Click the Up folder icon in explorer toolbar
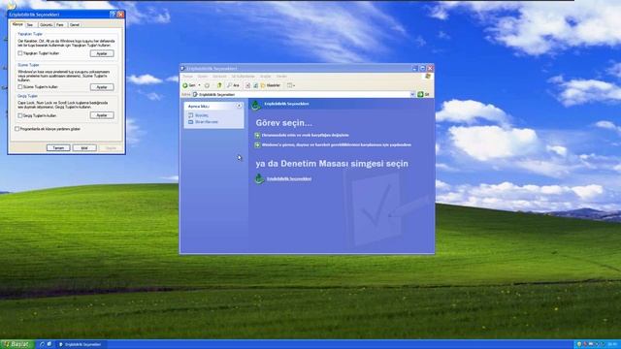Viewport: 621px width, 349px height. coord(218,85)
